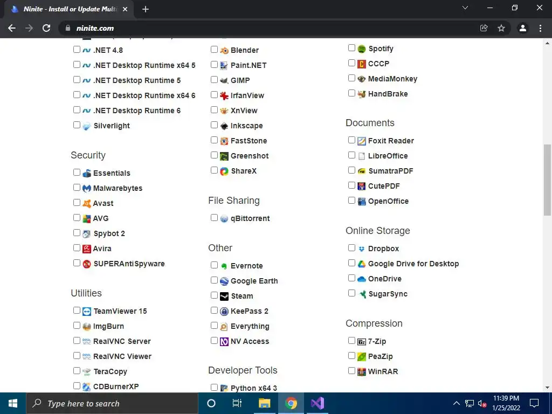Click the Evernote elephant icon

click(224, 266)
